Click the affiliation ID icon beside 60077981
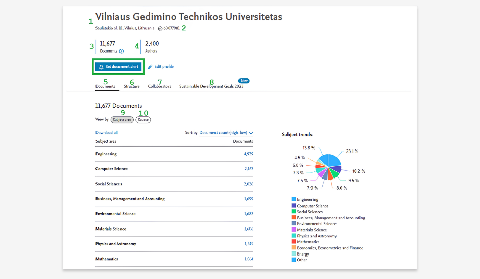Screen dimensions: 480x279 coord(160,28)
